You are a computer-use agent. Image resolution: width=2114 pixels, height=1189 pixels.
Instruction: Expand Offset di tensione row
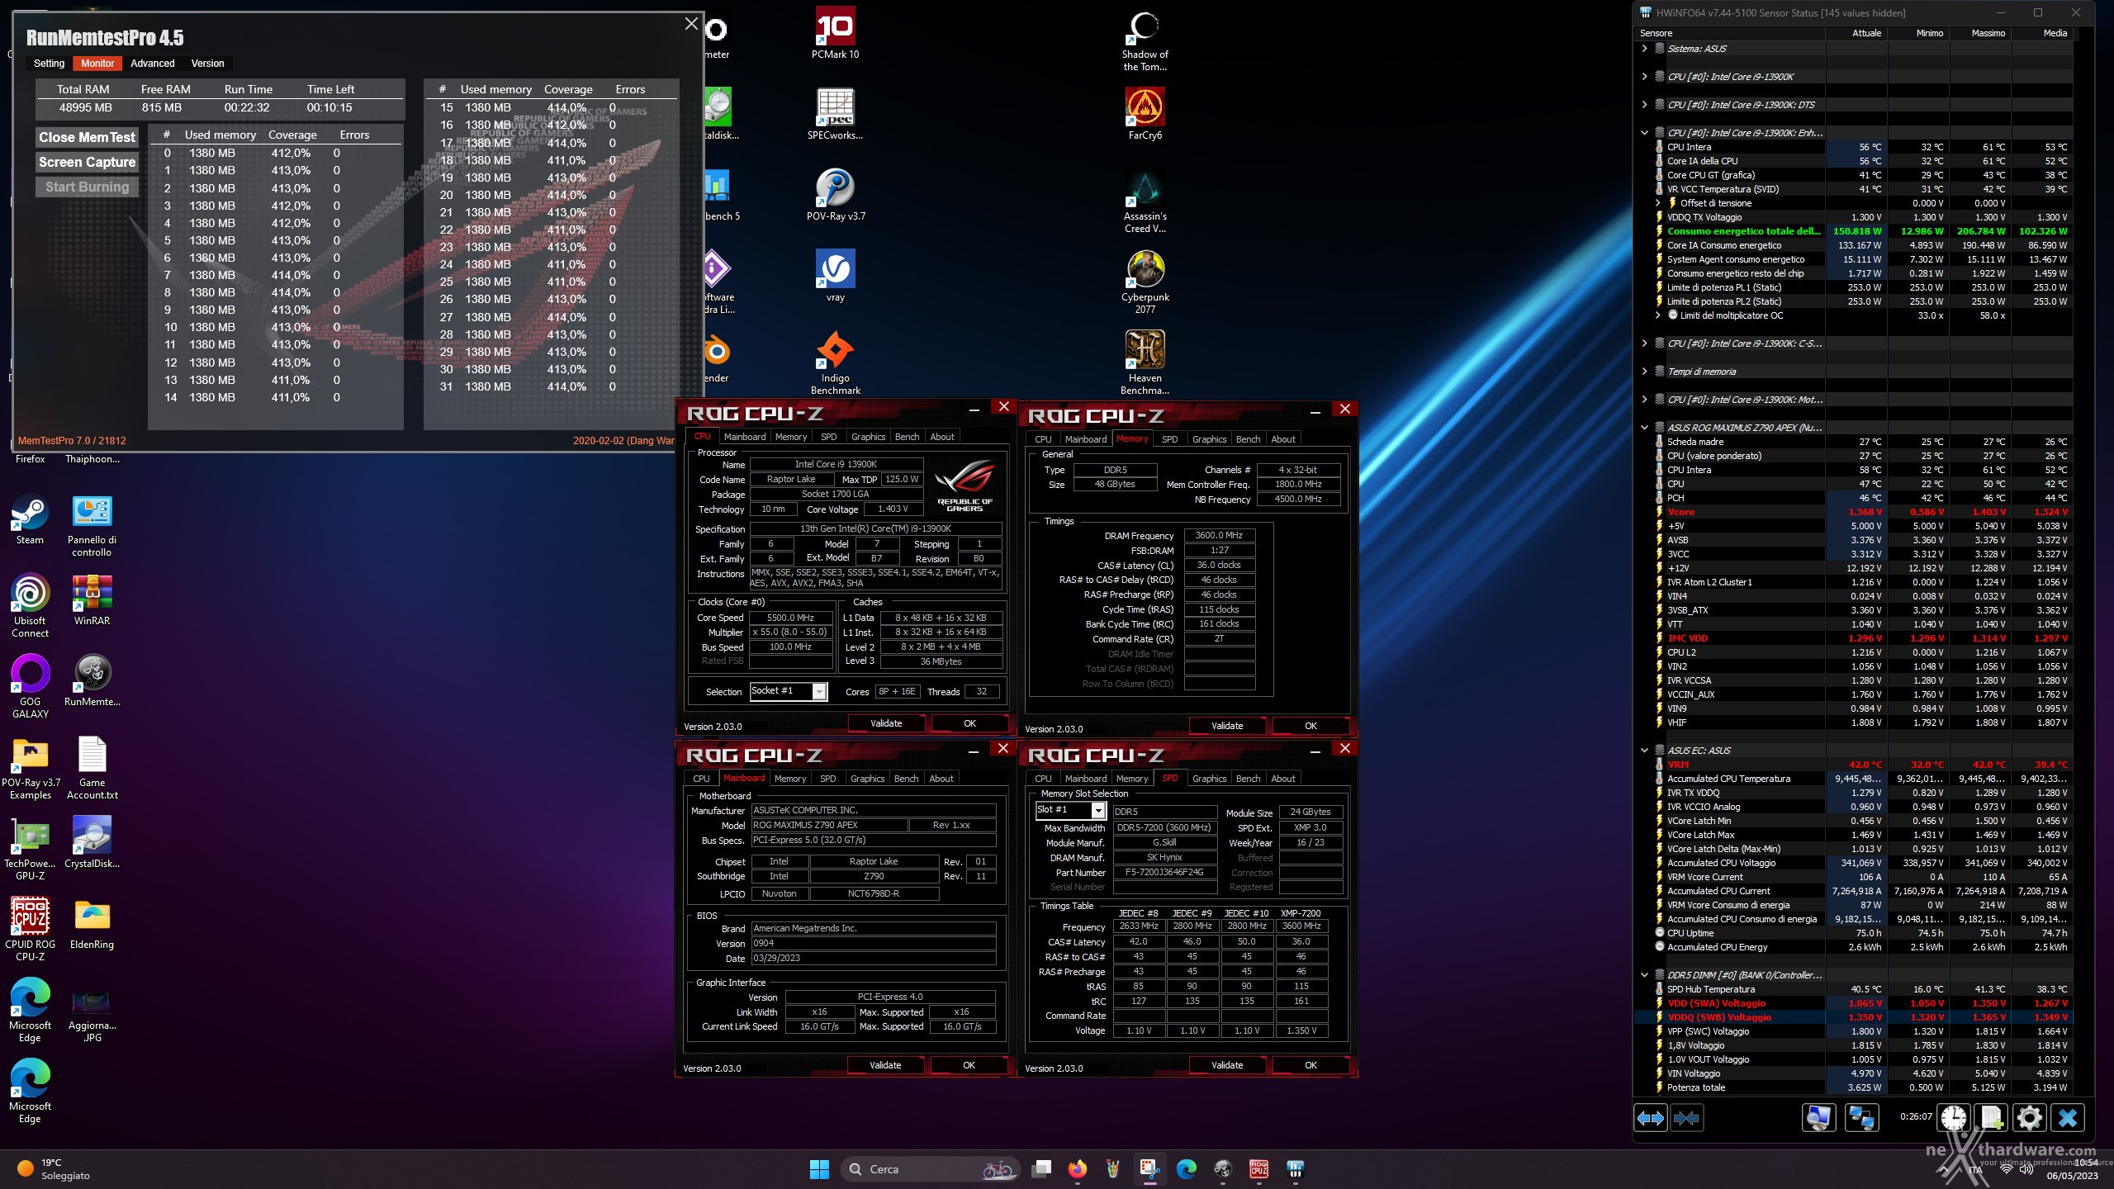click(1657, 203)
